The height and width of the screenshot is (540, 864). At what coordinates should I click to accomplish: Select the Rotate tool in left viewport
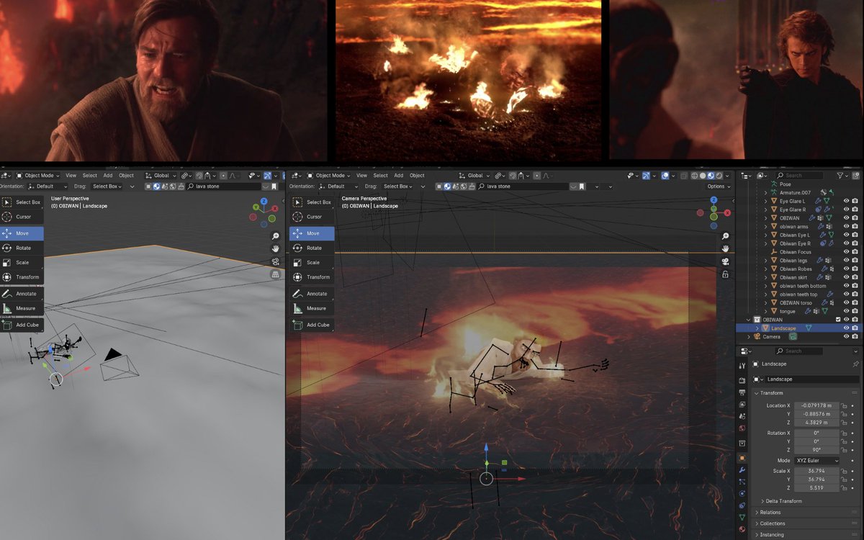22,248
